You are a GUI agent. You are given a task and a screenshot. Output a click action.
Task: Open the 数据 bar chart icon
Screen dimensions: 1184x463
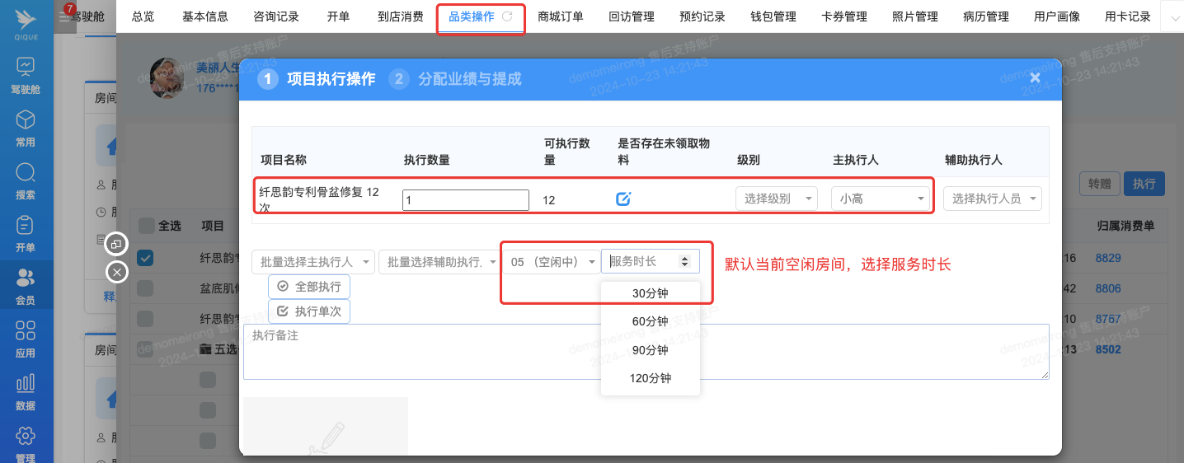click(x=26, y=384)
